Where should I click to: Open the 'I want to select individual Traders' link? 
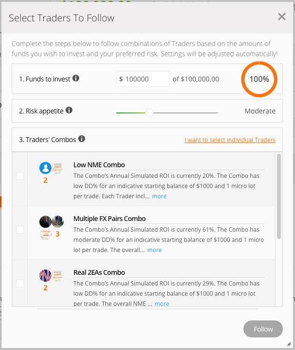coord(230,140)
